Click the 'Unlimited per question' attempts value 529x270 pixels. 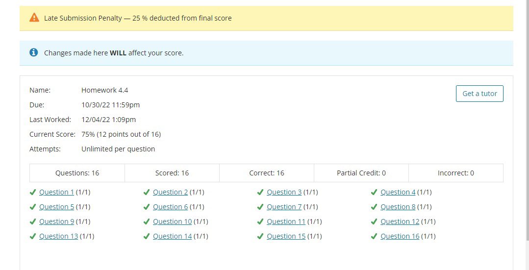coord(118,149)
